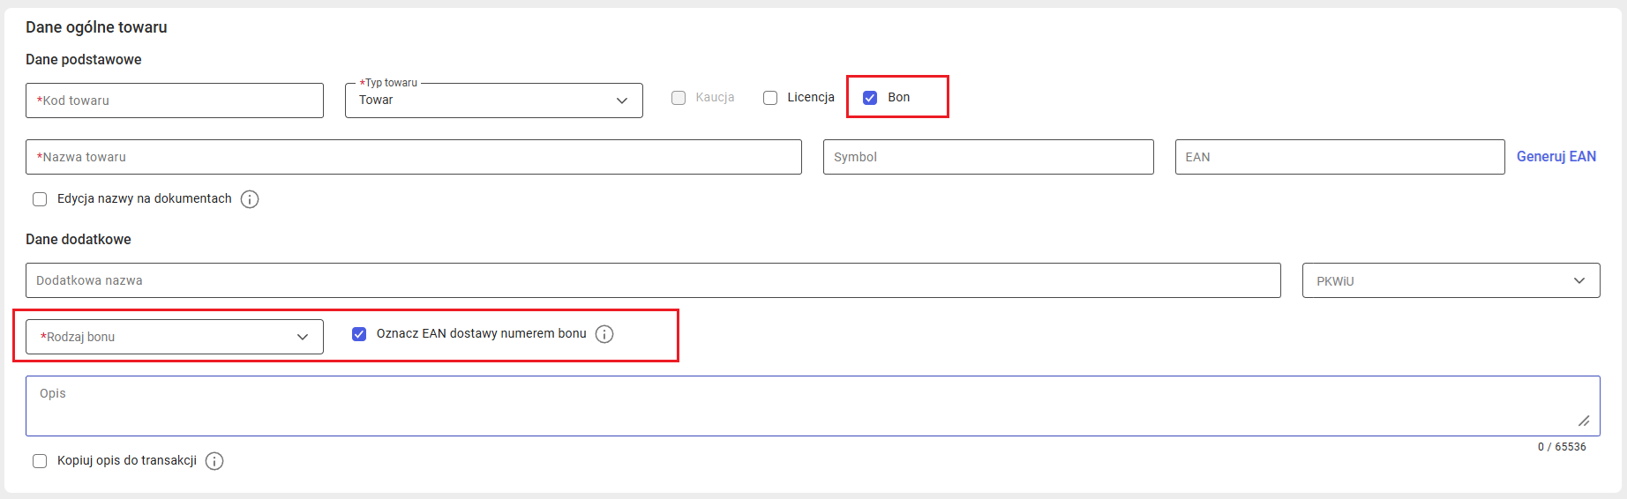This screenshot has width=1627, height=499.
Task: Click the Opis textarea resize handle
Action: [x=1584, y=421]
